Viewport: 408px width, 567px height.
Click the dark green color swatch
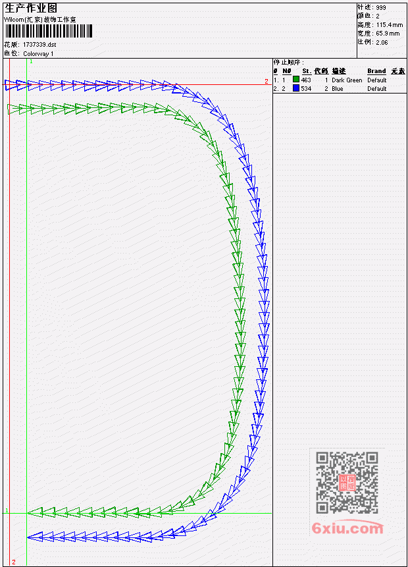point(296,80)
